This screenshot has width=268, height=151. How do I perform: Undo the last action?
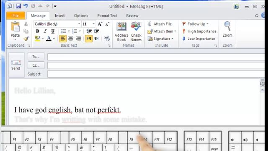coord(26,6)
